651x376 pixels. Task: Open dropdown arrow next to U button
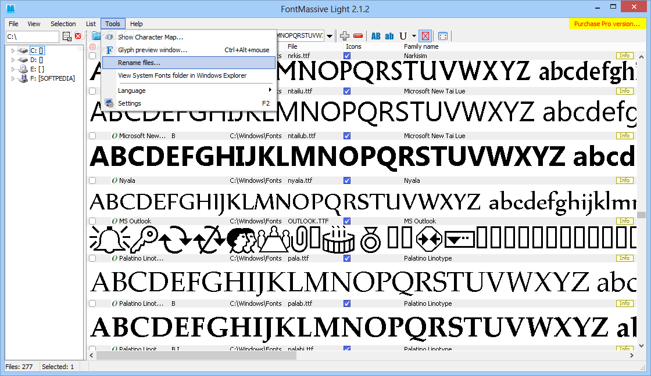click(414, 36)
